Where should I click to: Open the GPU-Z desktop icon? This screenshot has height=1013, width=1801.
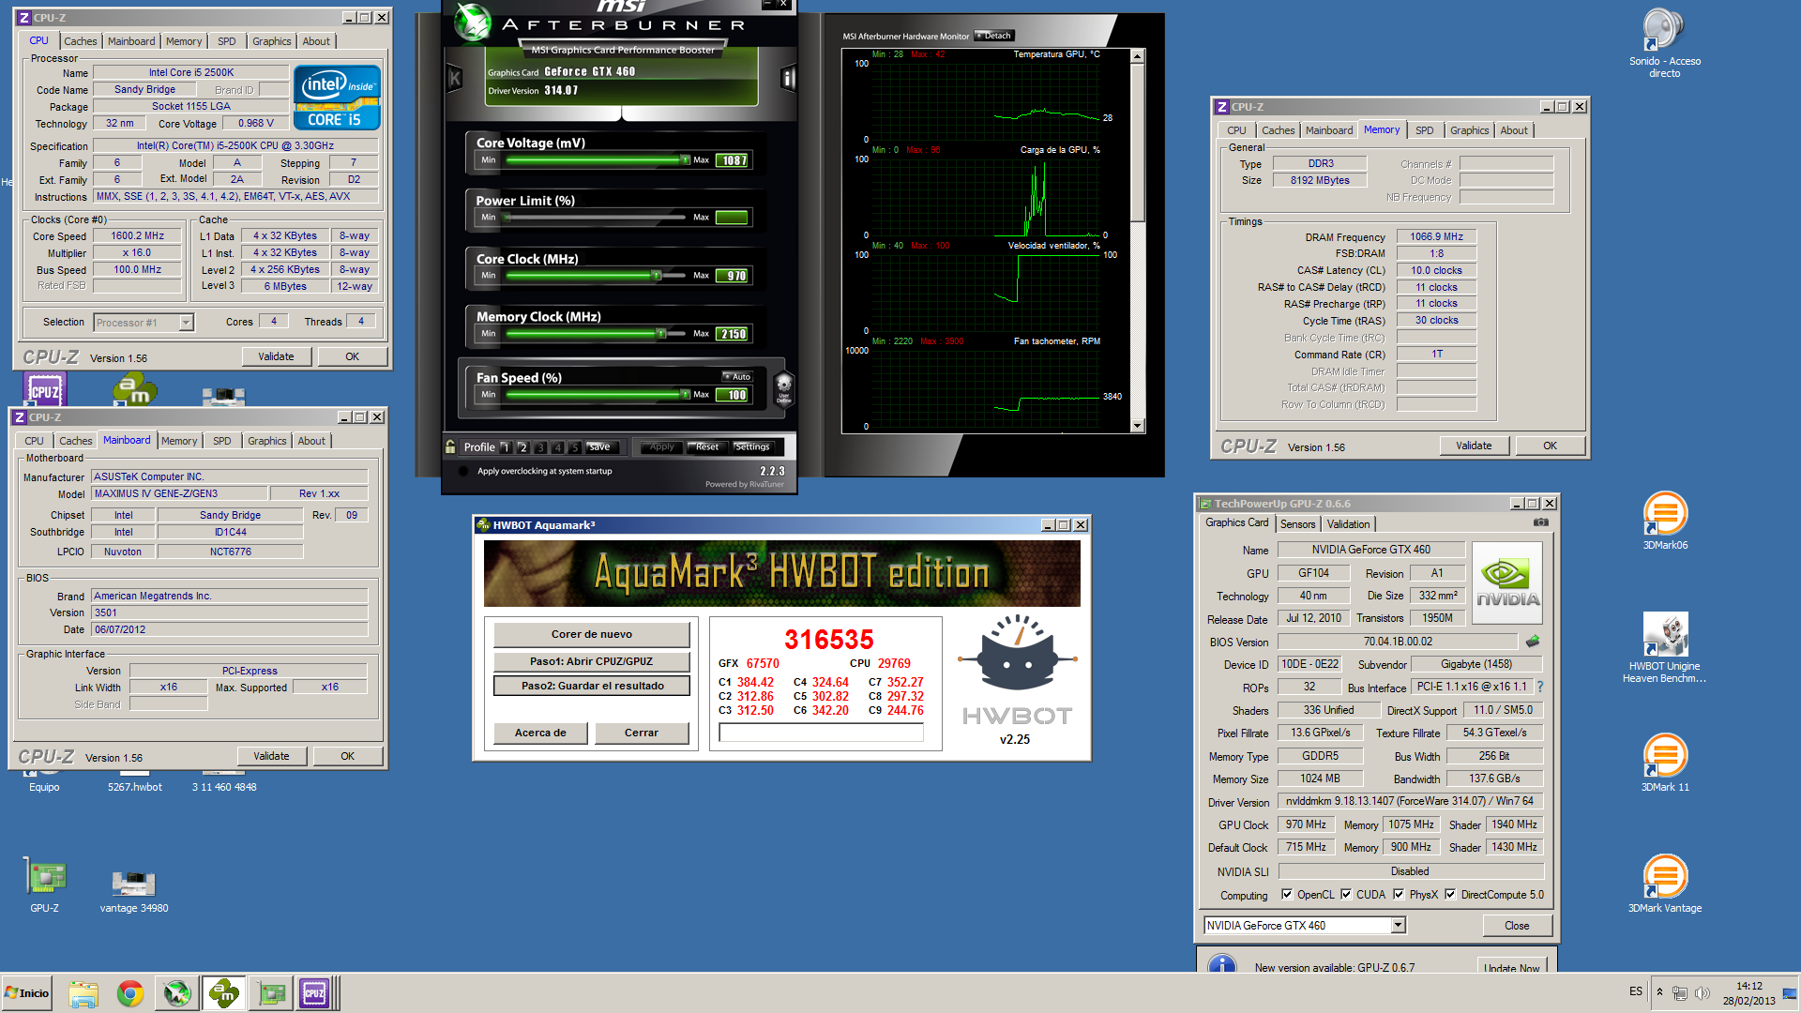click(x=45, y=885)
